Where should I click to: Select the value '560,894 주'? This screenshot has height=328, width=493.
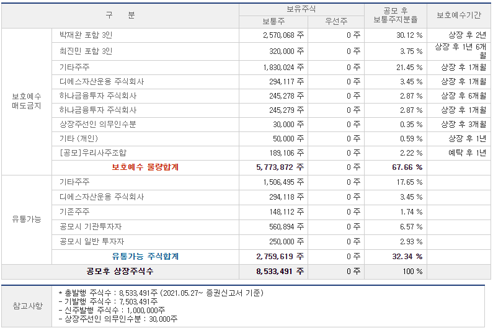coord(286,227)
